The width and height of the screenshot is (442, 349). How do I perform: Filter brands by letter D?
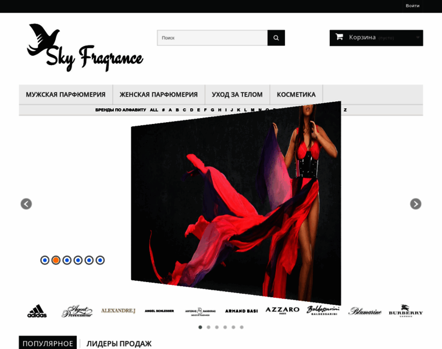(x=191, y=110)
